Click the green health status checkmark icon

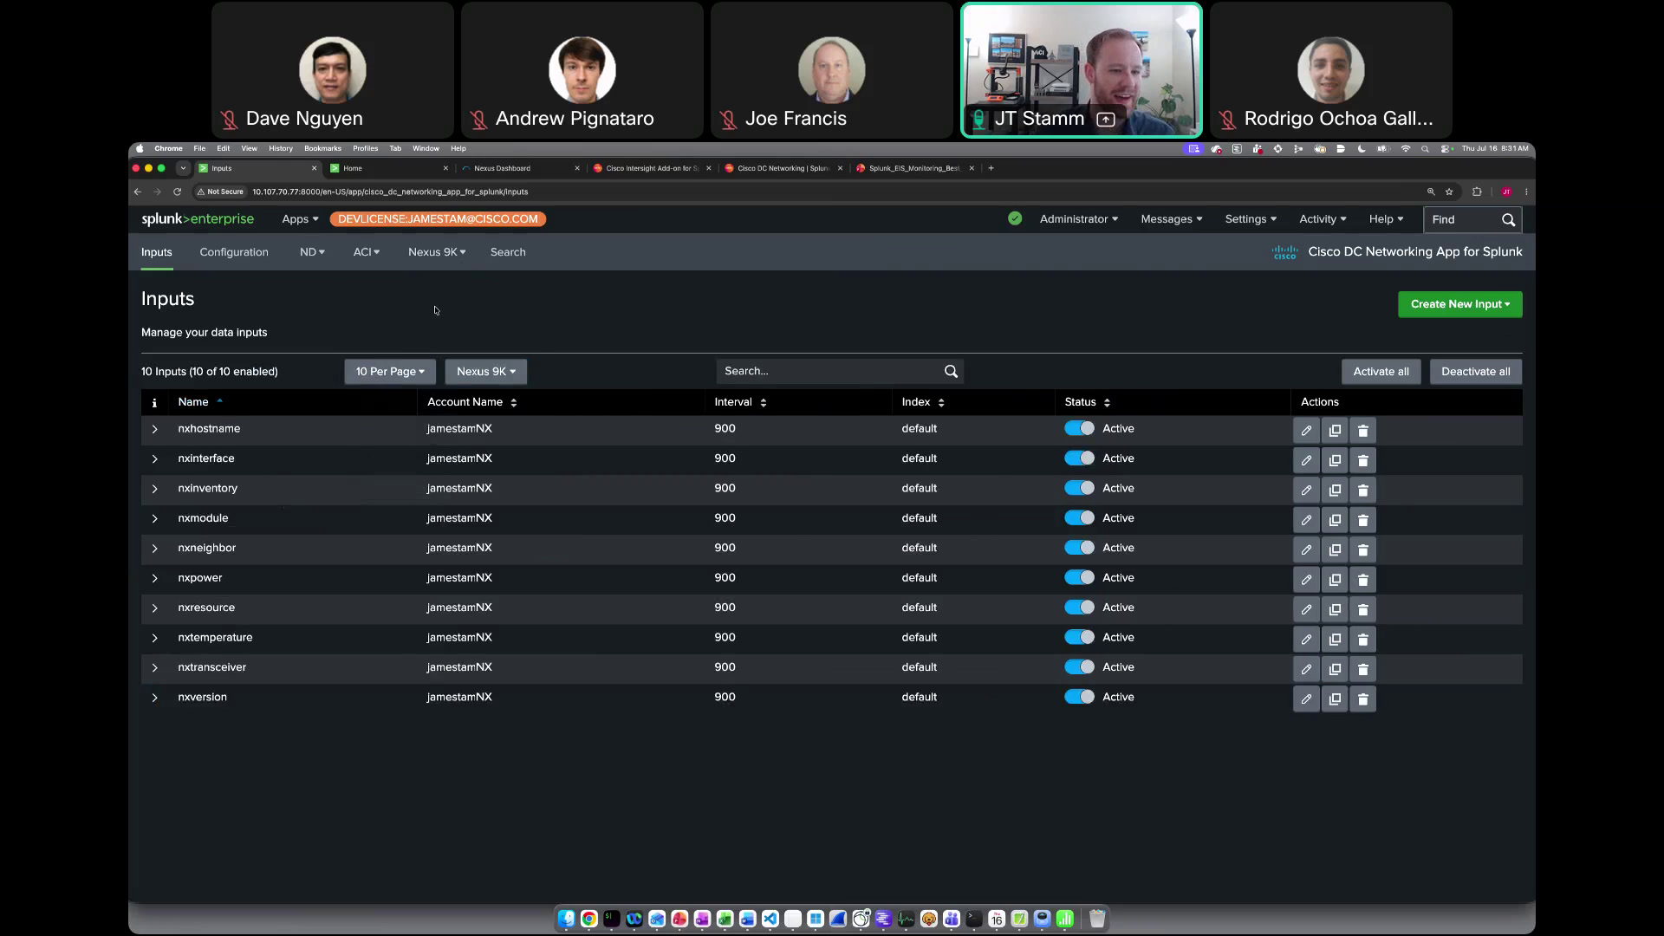tap(1015, 219)
